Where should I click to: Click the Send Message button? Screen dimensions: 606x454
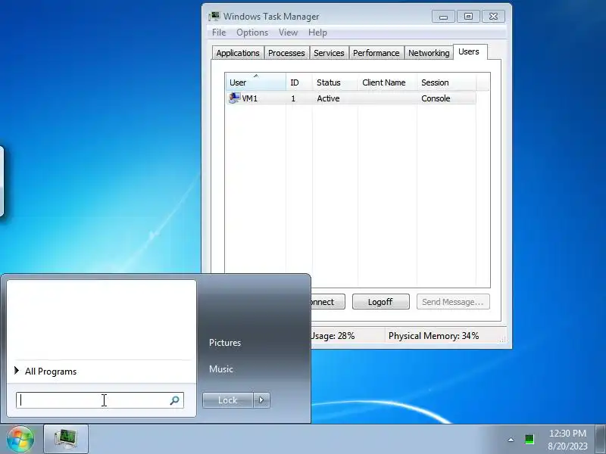pyautogui.click(x=452, y=302)
